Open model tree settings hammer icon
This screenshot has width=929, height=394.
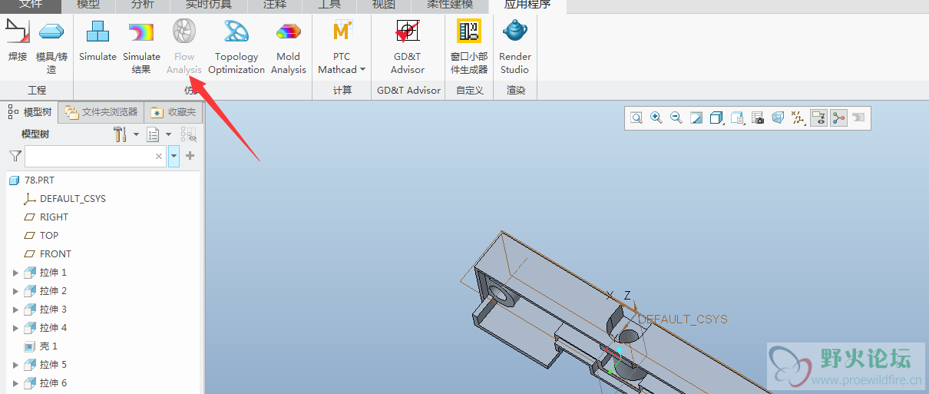click(x=121, y=134)
